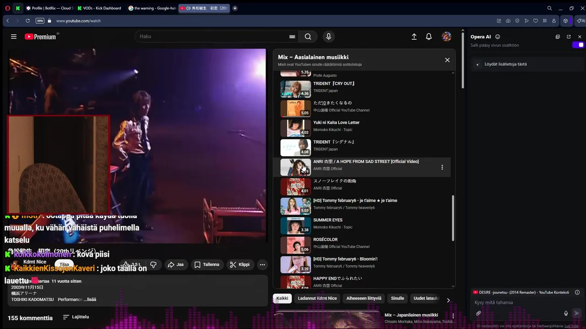Create a clip with Klippi
This screenshot has width=586, height=329.
click(240, 265)
